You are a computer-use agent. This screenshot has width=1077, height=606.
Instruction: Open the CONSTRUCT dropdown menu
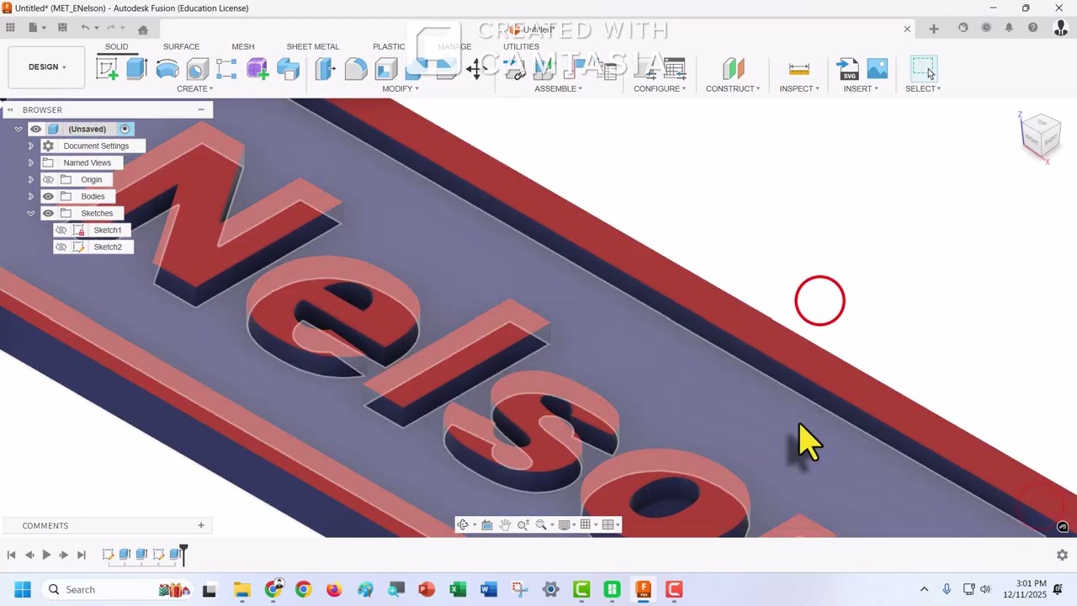(x=733, y=88)
